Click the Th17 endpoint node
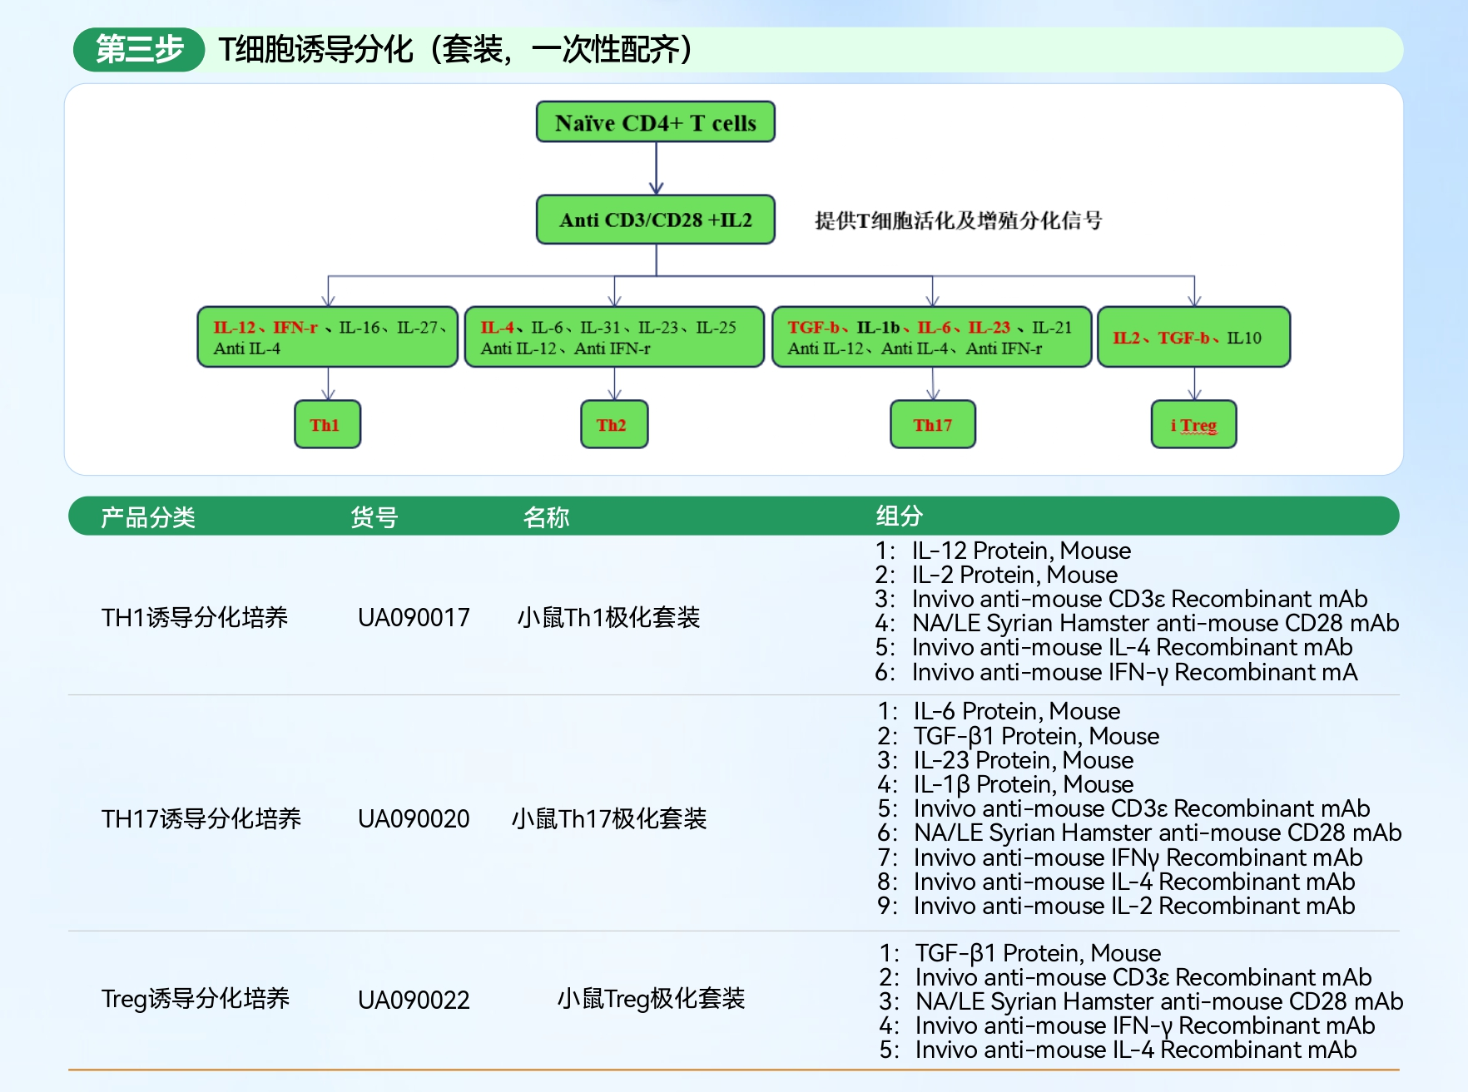The image size is (1468, 1092). pyautogui.click(x=933, y=424)
